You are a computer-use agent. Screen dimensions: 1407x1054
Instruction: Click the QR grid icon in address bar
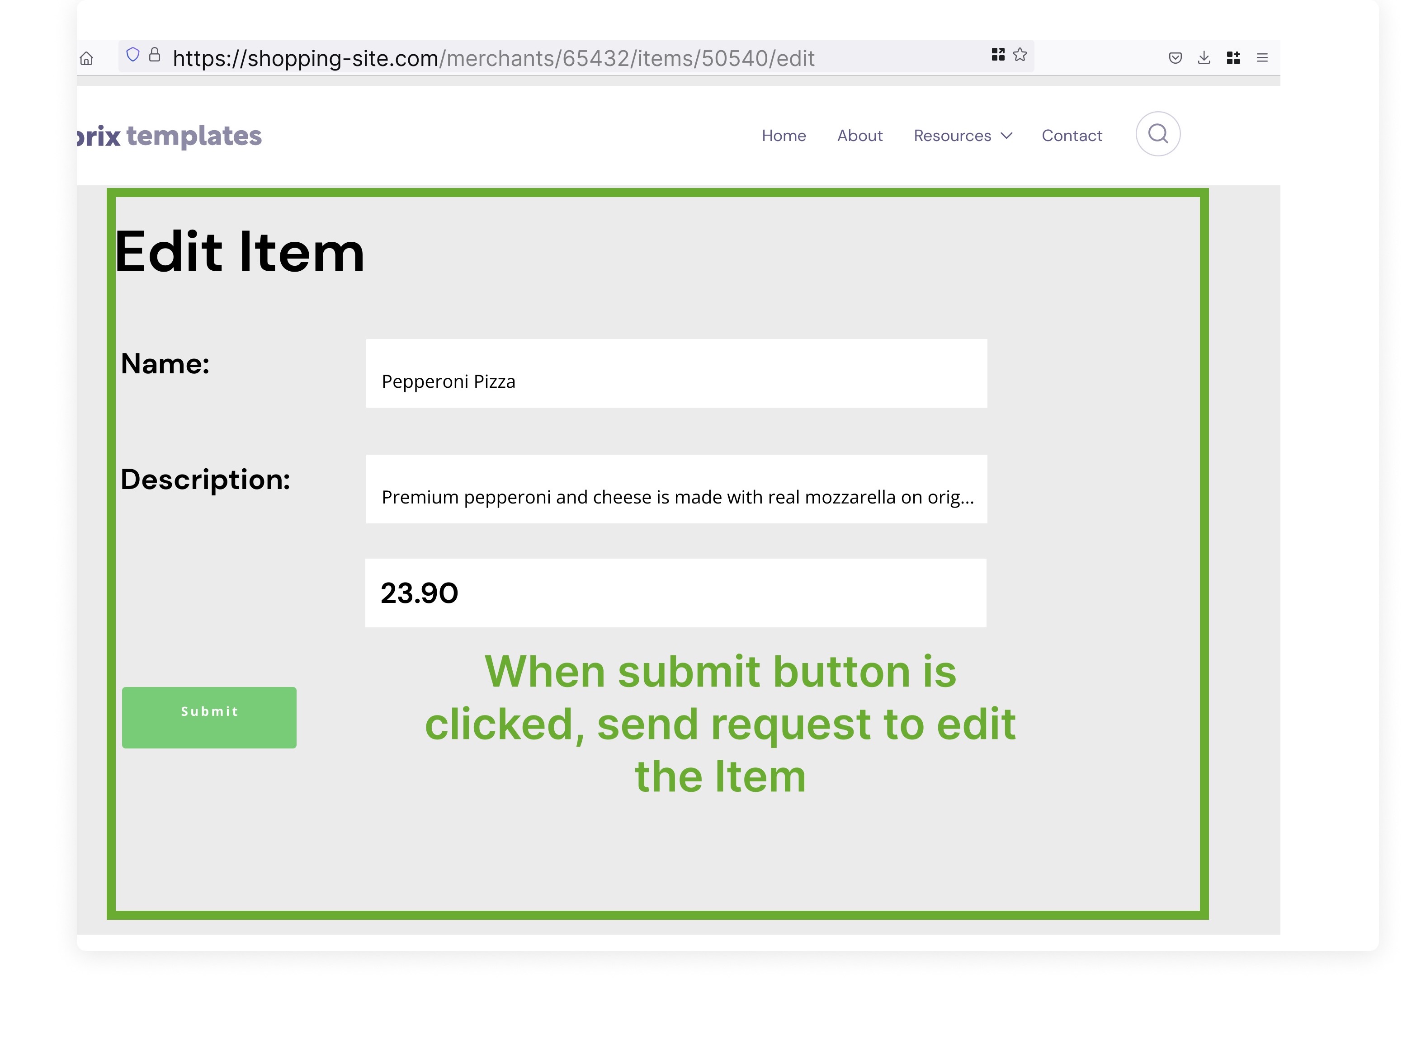pos(998,55)
